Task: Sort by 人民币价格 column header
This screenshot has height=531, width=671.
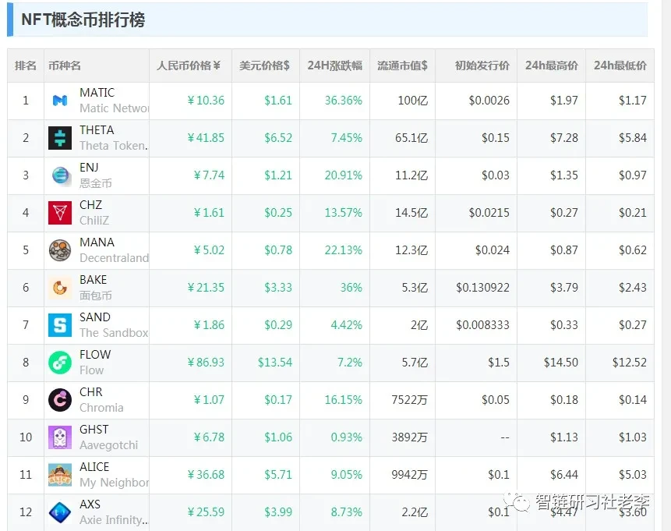Action: click(x=189, y=65)
